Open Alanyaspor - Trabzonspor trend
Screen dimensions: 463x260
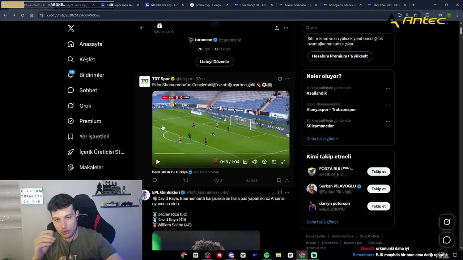tap(331, 110)
